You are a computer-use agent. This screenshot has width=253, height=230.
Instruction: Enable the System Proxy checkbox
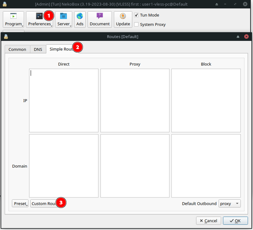click(x=136, y=25)
